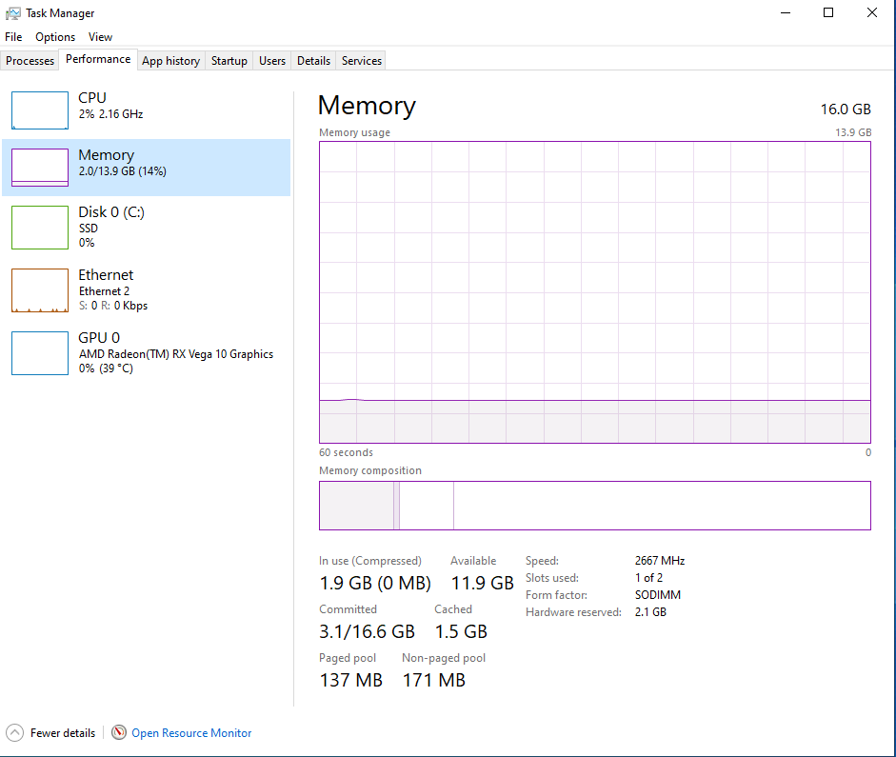Click the 'Memory composition' label
The height and width of the screenshot is (757, 896).
pos(370,470)
